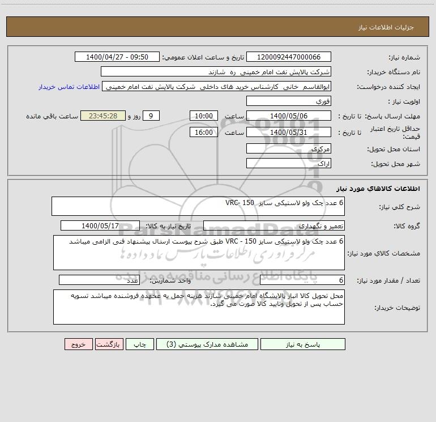Select the اراک delivery city field
This screenshot has height=422, width=436.
point(289,163)
